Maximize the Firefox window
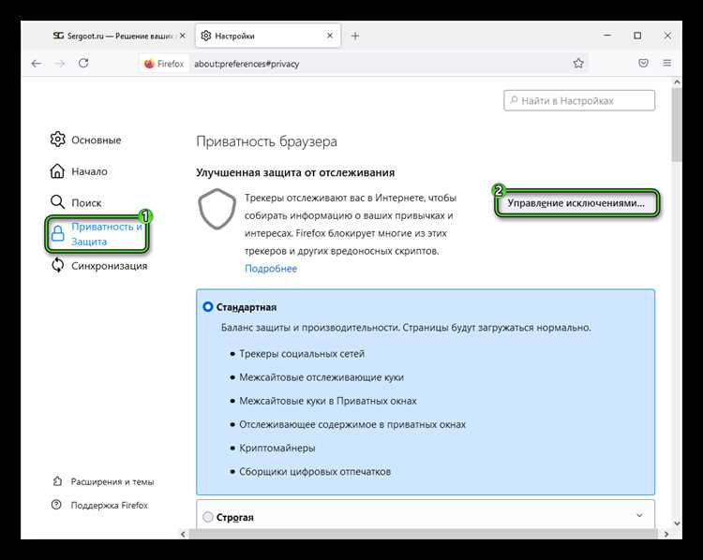This screenshot has height=560, width=703. coord(637,36)
